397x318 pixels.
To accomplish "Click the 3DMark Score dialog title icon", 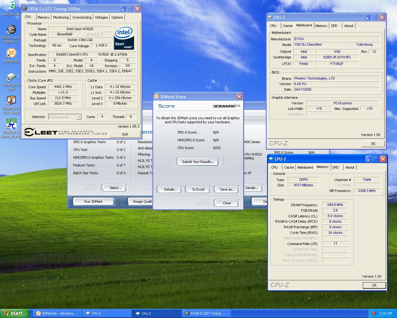I will click(x=156, y=97).
